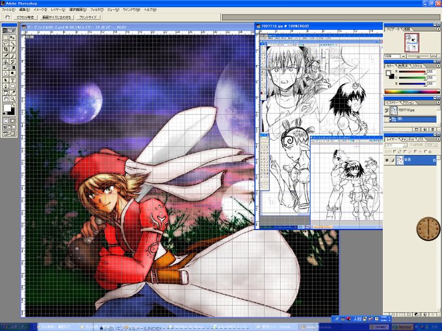The width and height of the screenshot is (442, 331).
Task: Open the Color panel flyout menu arrow
Action: click(438, 66)
